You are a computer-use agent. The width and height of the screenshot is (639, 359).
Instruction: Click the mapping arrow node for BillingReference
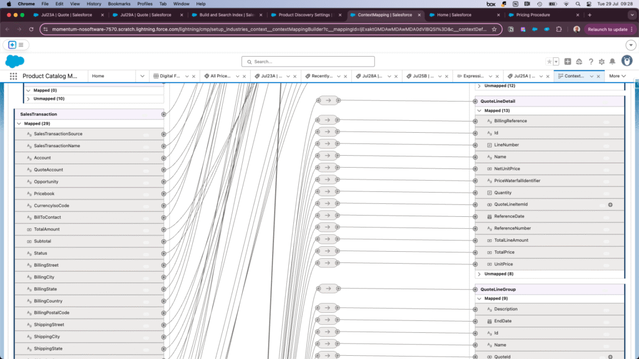click(x=327, y=120)
